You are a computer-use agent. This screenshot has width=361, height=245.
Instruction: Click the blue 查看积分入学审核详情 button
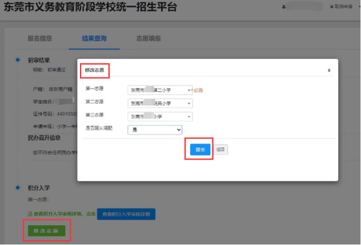click(x=126, y=214)
